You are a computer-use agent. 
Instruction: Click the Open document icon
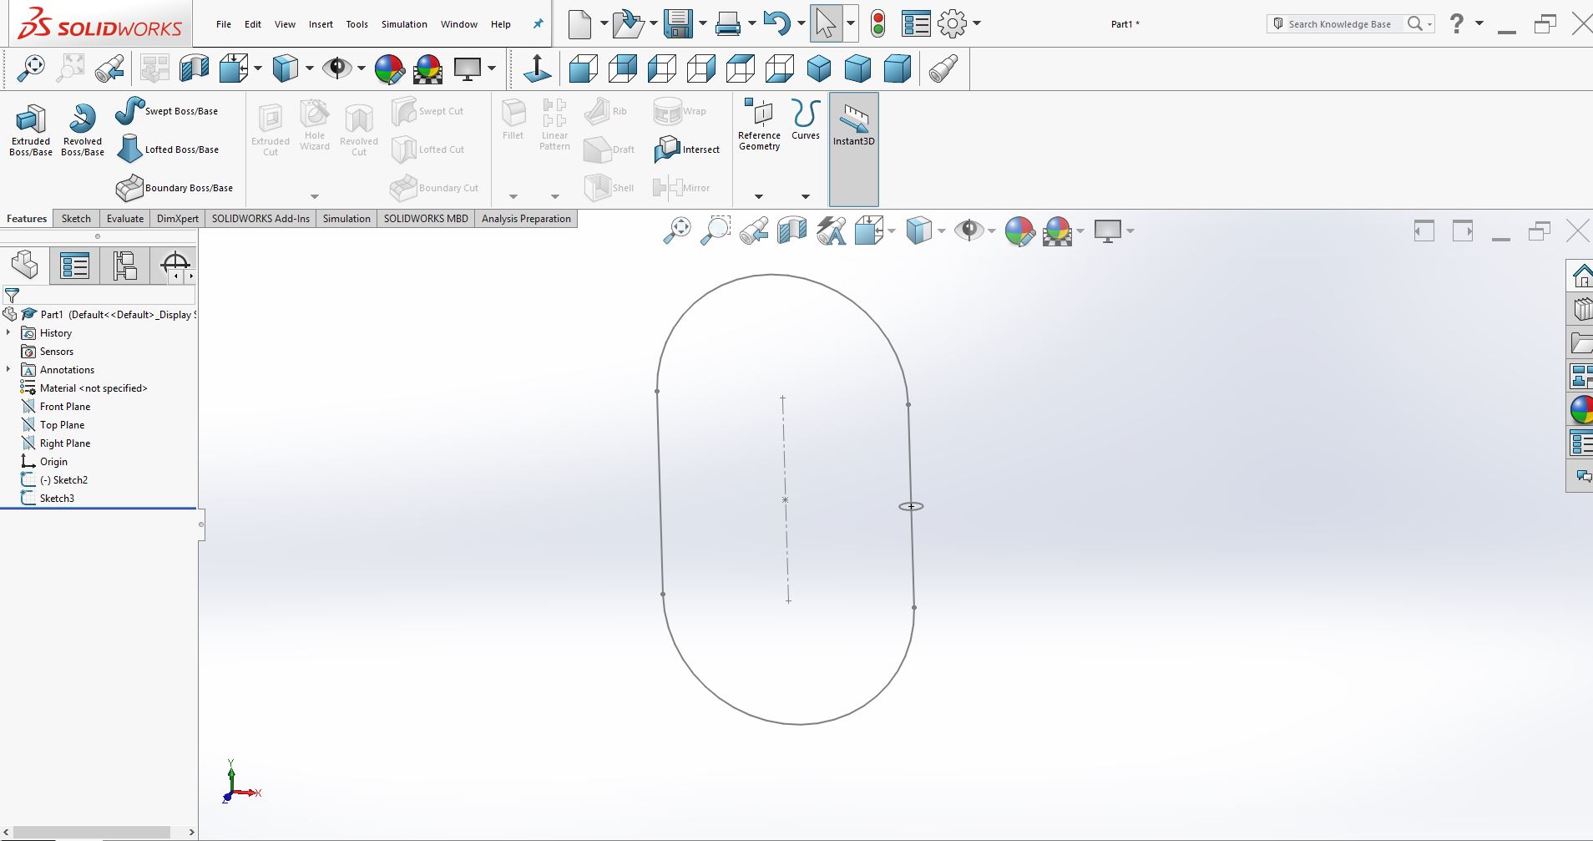pos(628,24)
